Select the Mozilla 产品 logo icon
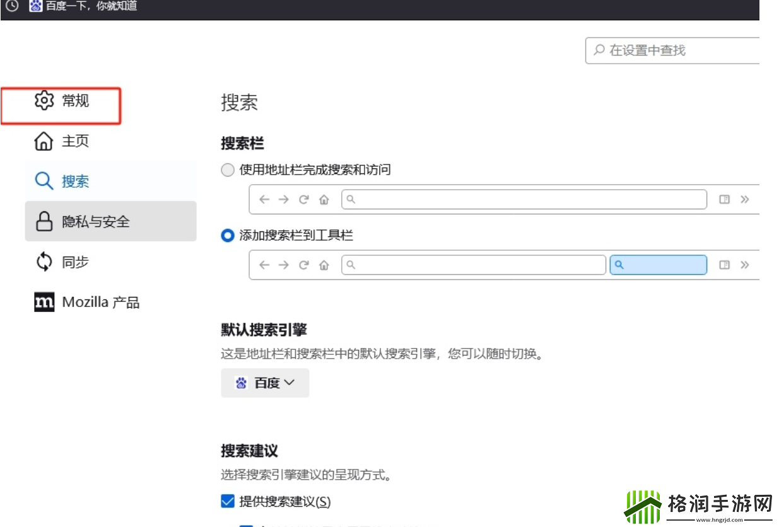The image size is (779, 527). [43, 301]
